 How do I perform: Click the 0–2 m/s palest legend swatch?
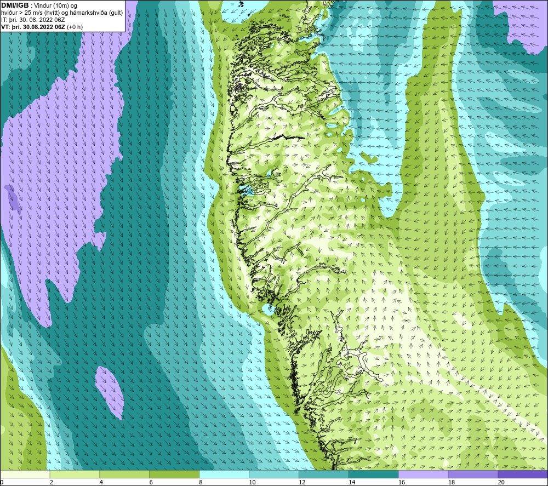25,474
